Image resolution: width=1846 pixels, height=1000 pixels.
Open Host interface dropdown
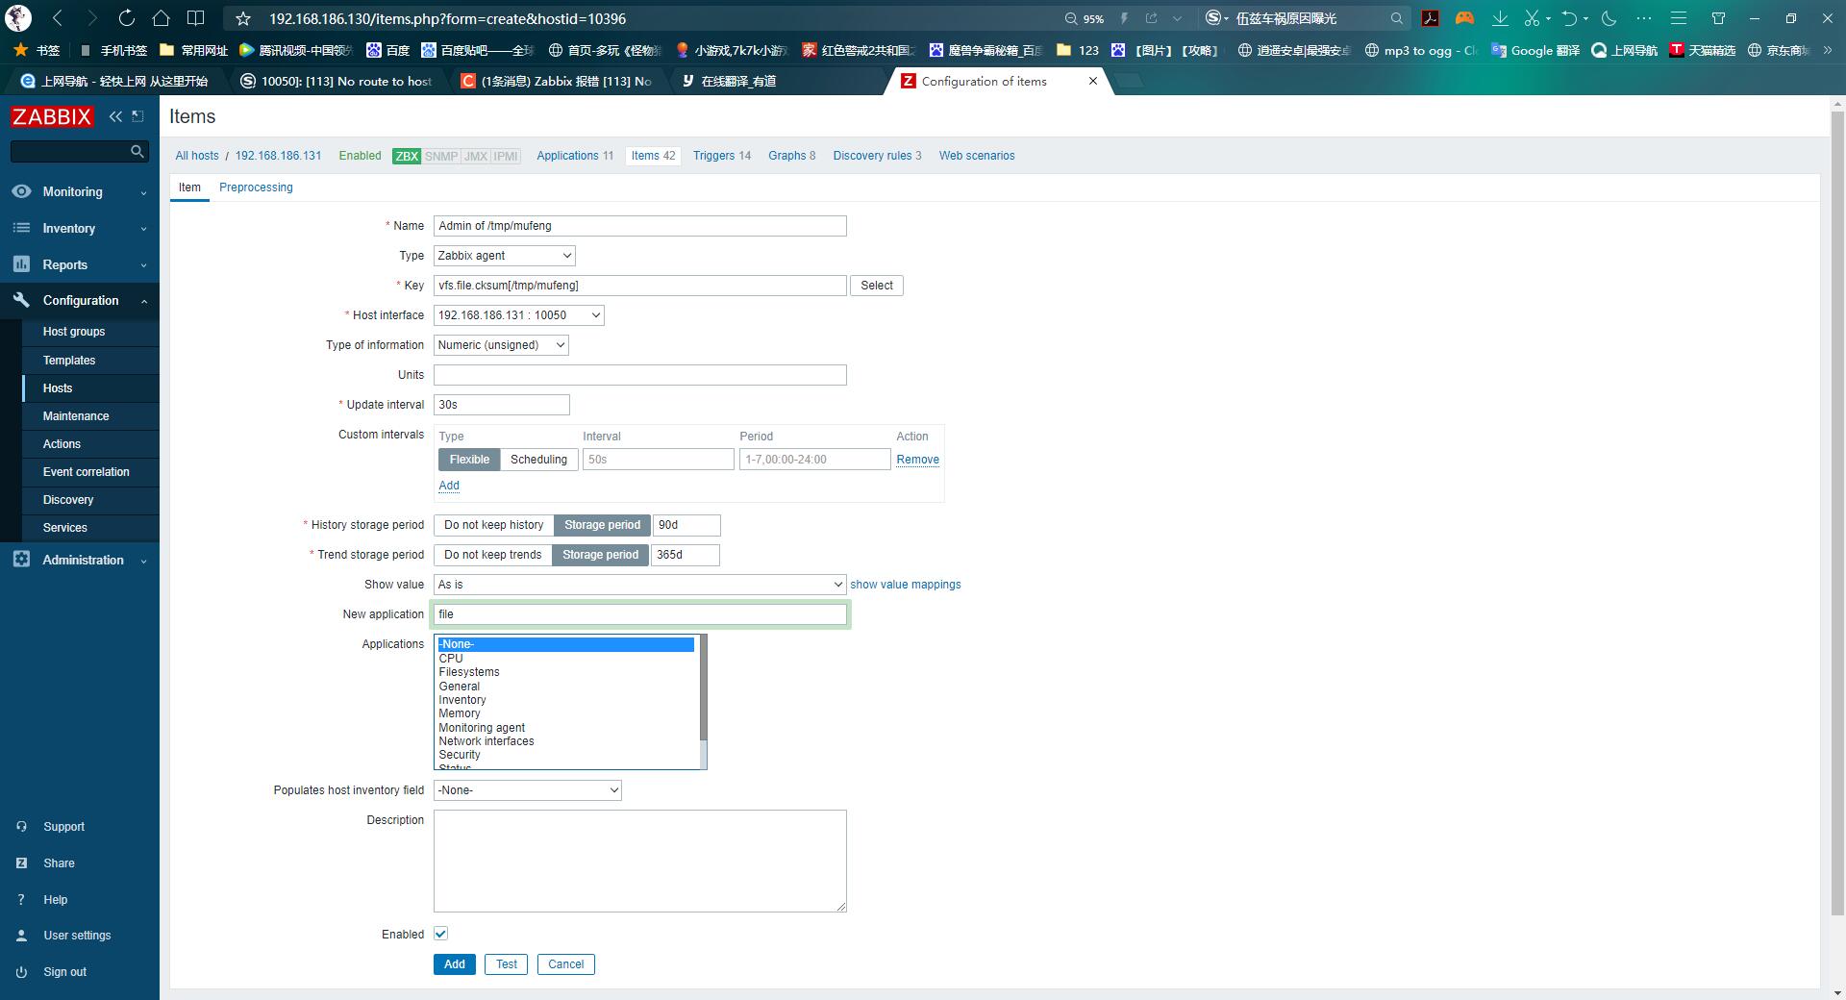click(519, 315)
